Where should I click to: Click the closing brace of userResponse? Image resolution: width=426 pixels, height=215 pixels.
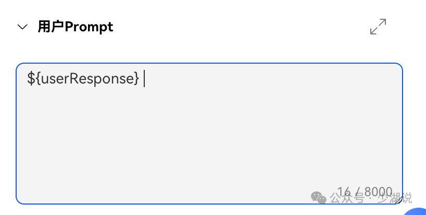[136, 78]
